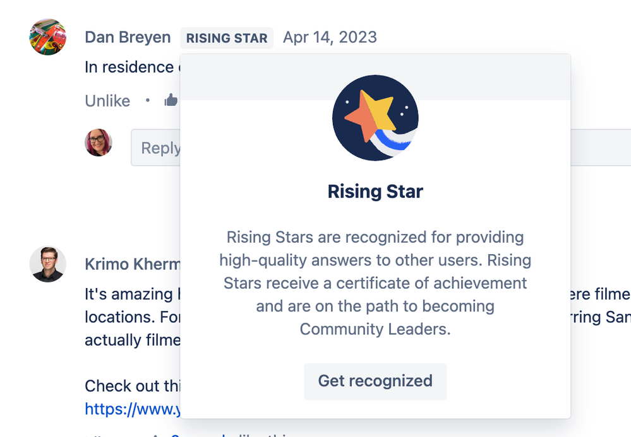Screen dimensions: 631x437
Task: Click the Get recognized button
Action: (375, 381)
